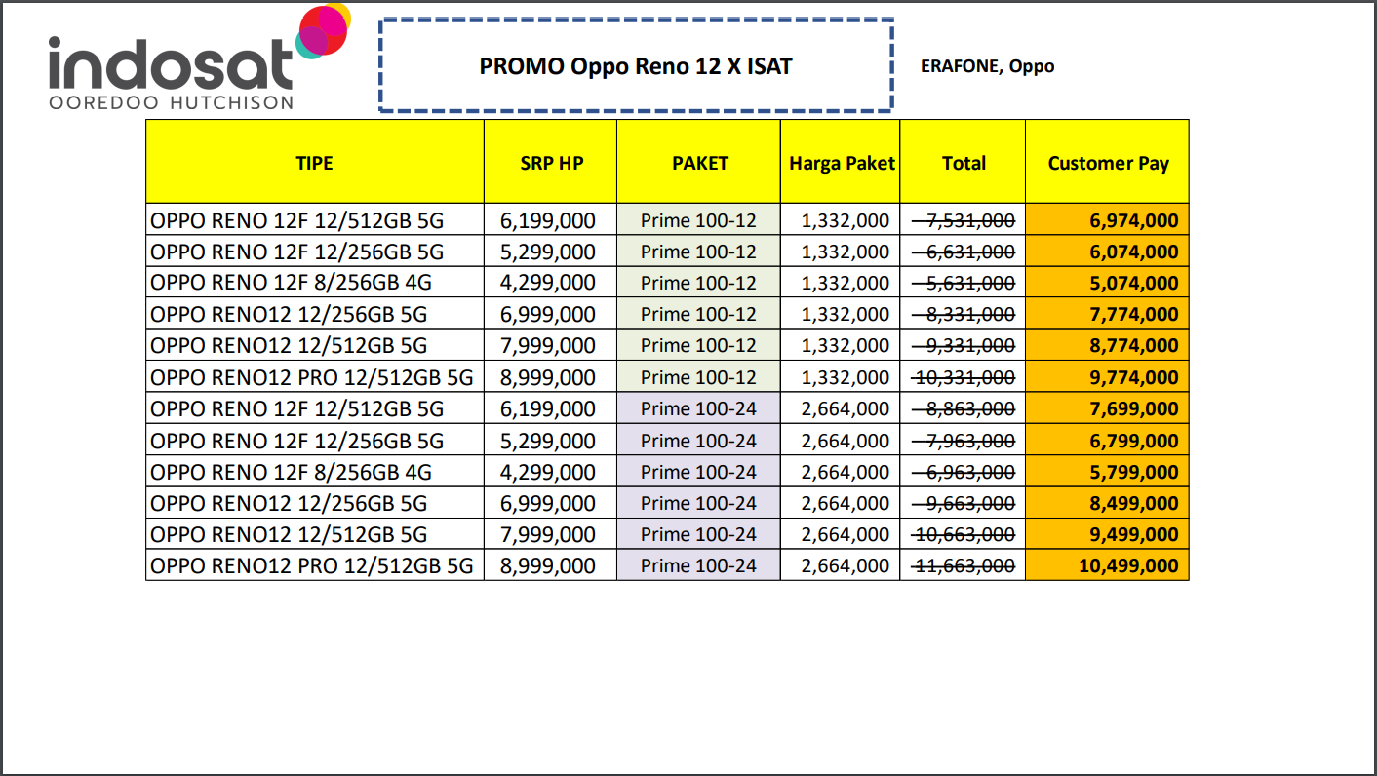Select the SRP HP column header
1377x776 pixels.
click(551, 163)
